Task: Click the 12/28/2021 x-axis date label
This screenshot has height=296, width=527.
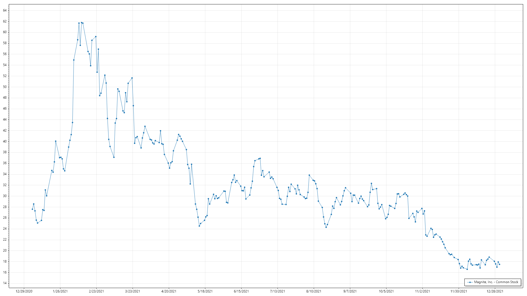Action: point(495,291)
